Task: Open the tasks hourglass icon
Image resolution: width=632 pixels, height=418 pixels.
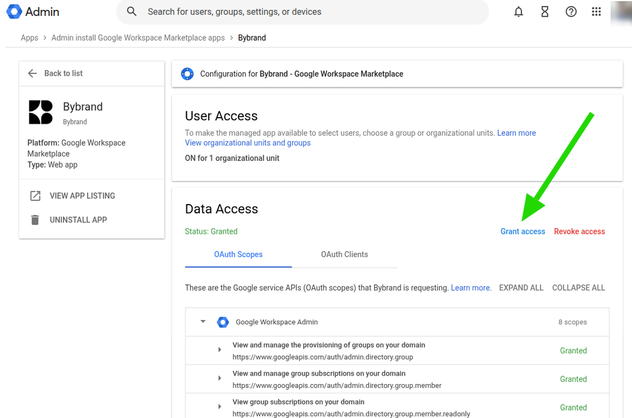Action: (x=544, y=12)
